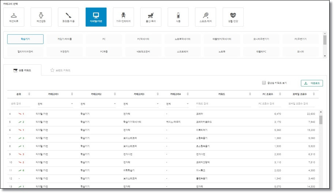Switch to the brand keyword tab
This screenshot has width=334, height=193.
tap(61, 70)
